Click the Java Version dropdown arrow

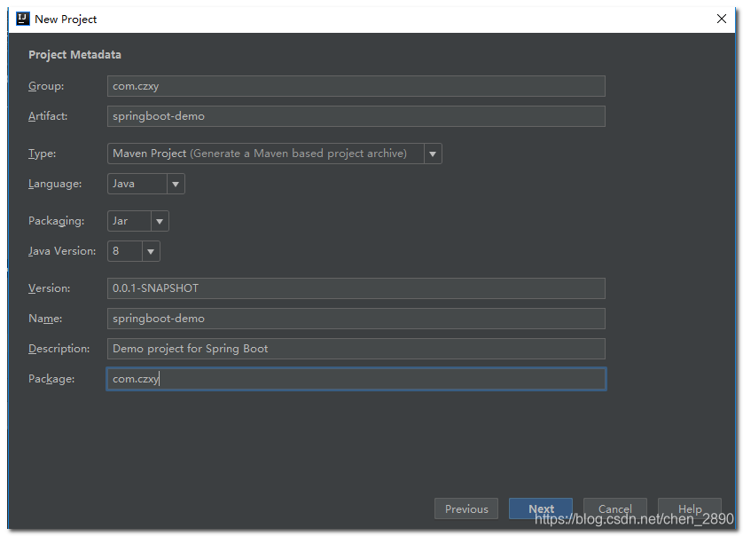(x=151, y=251)
